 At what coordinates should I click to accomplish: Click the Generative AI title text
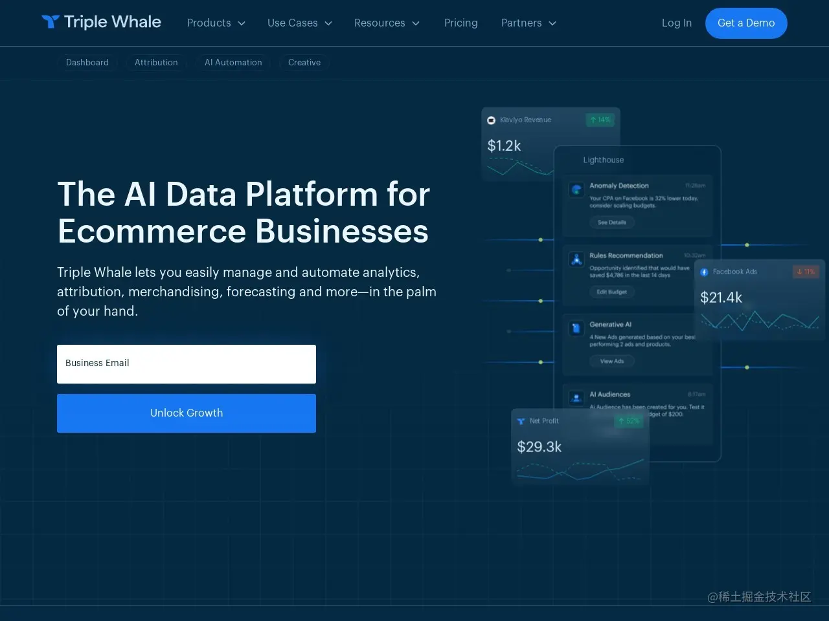[x=610, y=325]
